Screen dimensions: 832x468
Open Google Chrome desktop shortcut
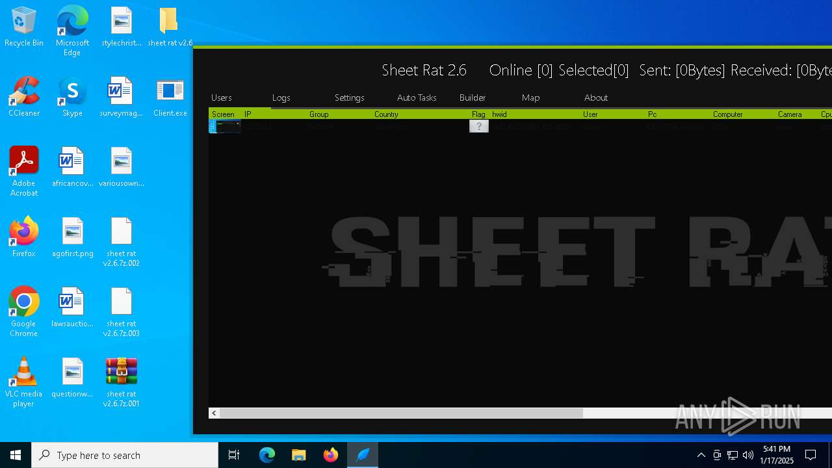pos(24,312)
